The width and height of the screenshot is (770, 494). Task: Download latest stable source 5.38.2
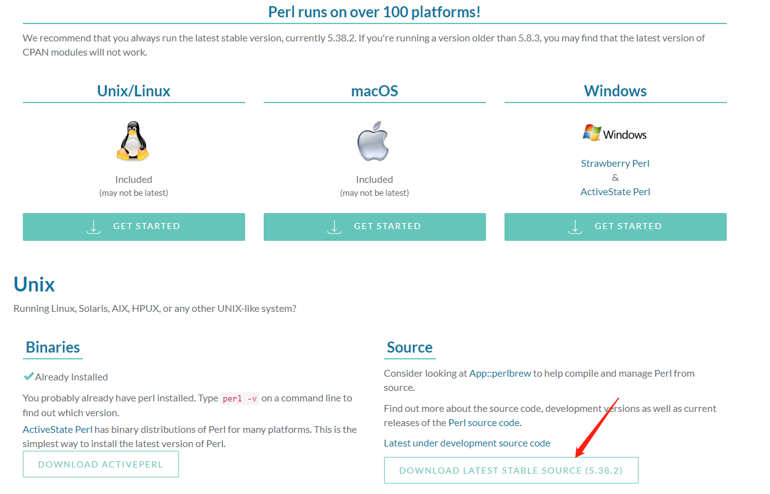(x=511, y=471)
